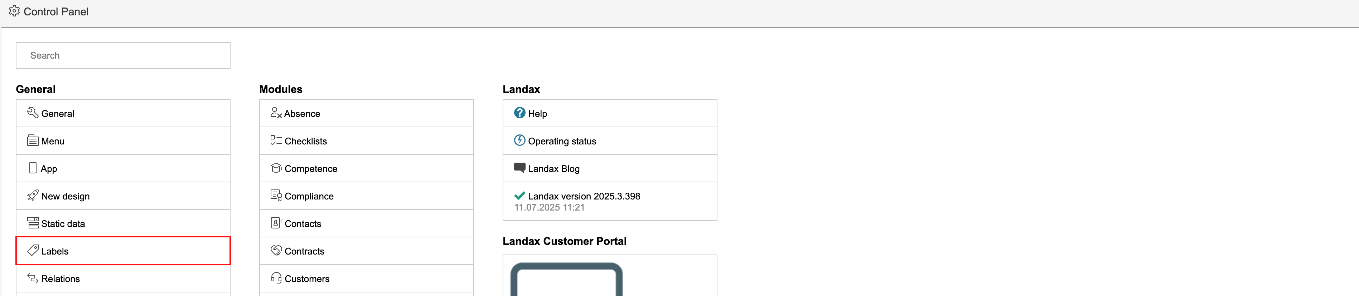Click the blue Help question mark icon

click(519, 113)
